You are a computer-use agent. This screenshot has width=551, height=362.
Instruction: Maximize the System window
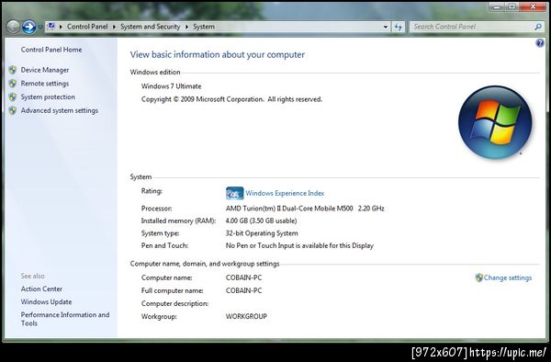pos(512,6)
